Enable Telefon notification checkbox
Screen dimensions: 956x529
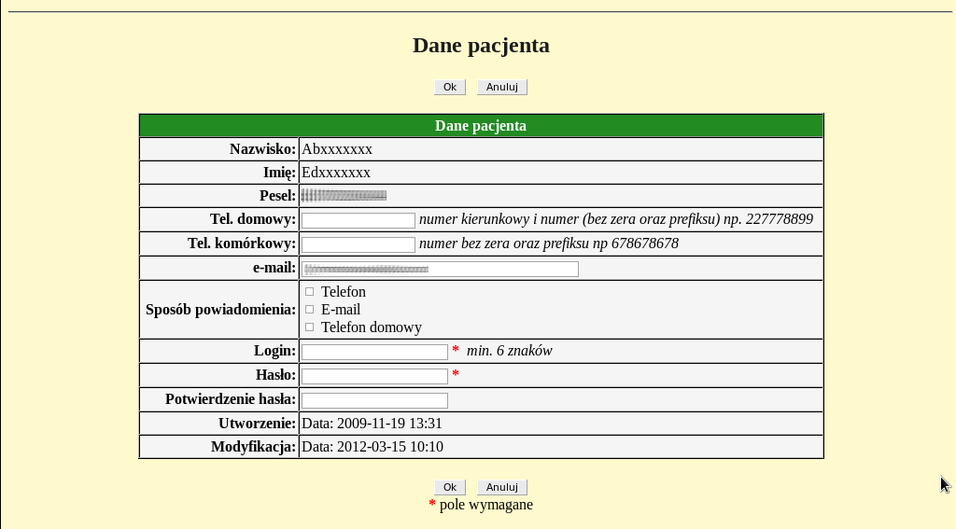point(310,292)
